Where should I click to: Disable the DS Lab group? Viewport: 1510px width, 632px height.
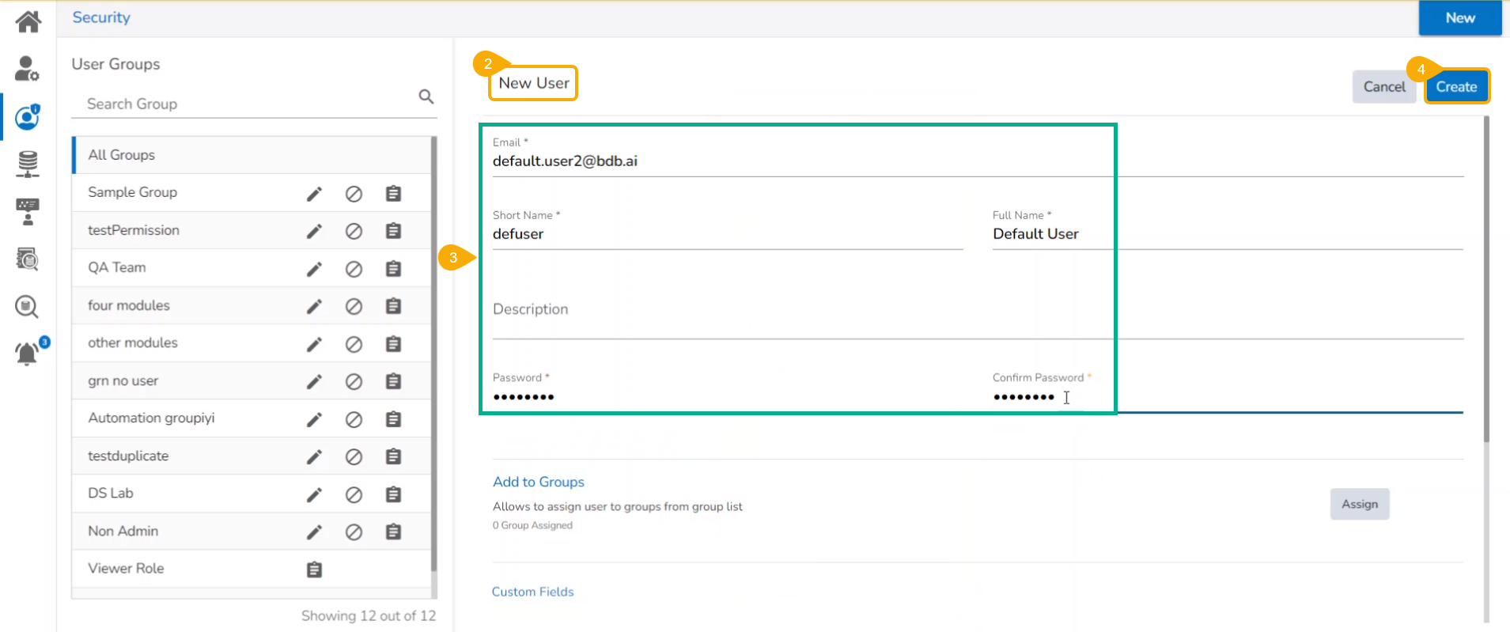tap(354, 494)
